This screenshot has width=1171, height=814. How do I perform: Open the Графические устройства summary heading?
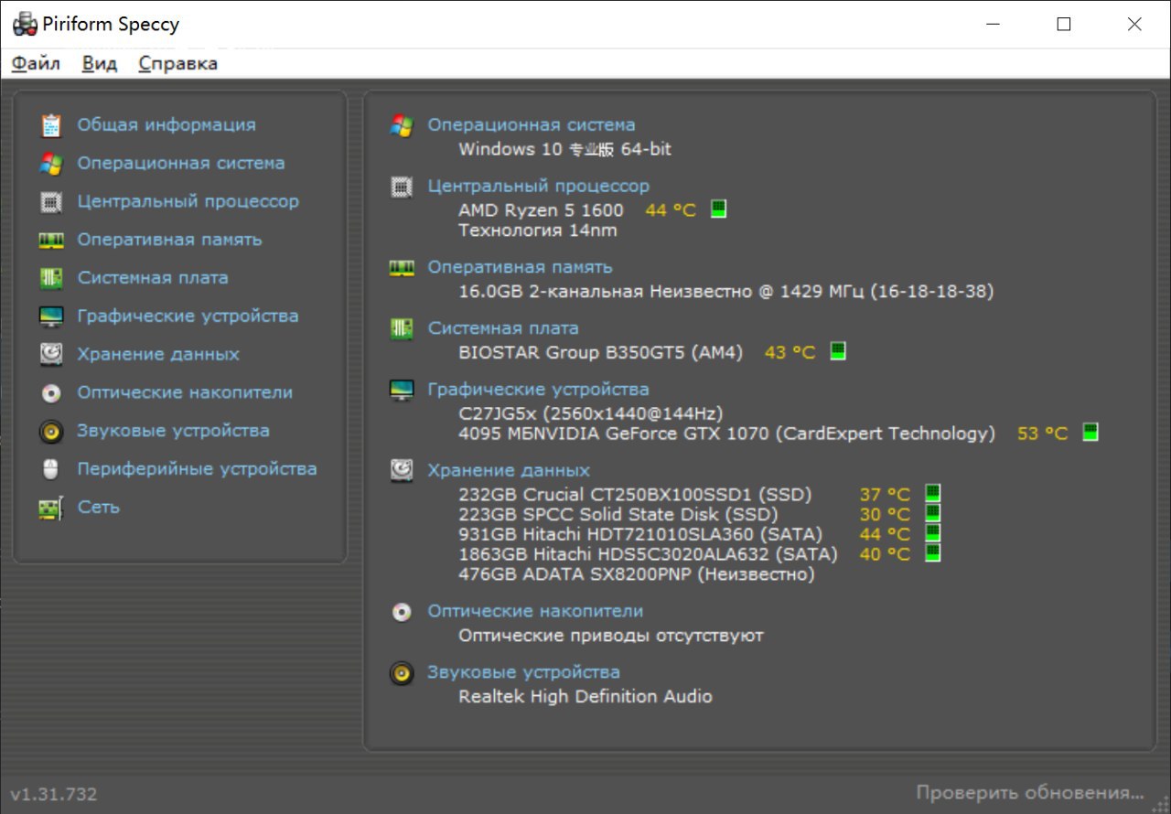(x=538, y=389)
